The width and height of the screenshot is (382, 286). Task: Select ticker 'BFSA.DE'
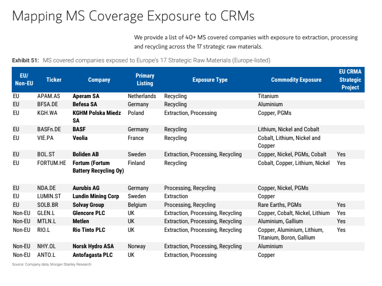pyautogui.click(x=47, y=104)
